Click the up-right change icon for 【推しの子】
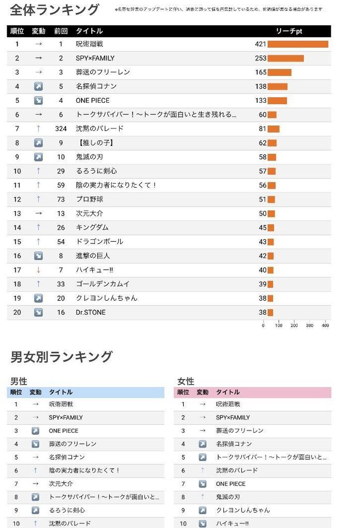 coord(38,143)
